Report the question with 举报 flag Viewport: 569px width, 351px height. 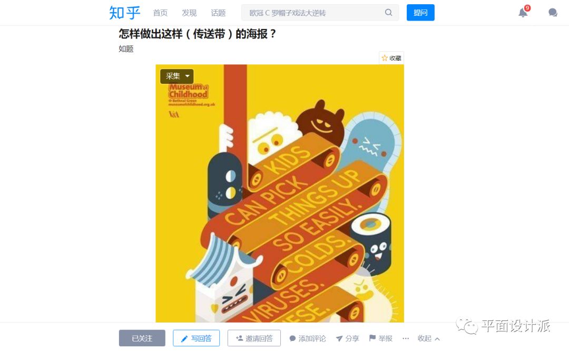point(381,338)
